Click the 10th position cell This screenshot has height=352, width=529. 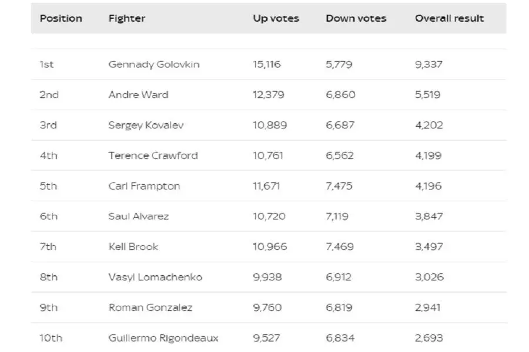coord(51,338)
